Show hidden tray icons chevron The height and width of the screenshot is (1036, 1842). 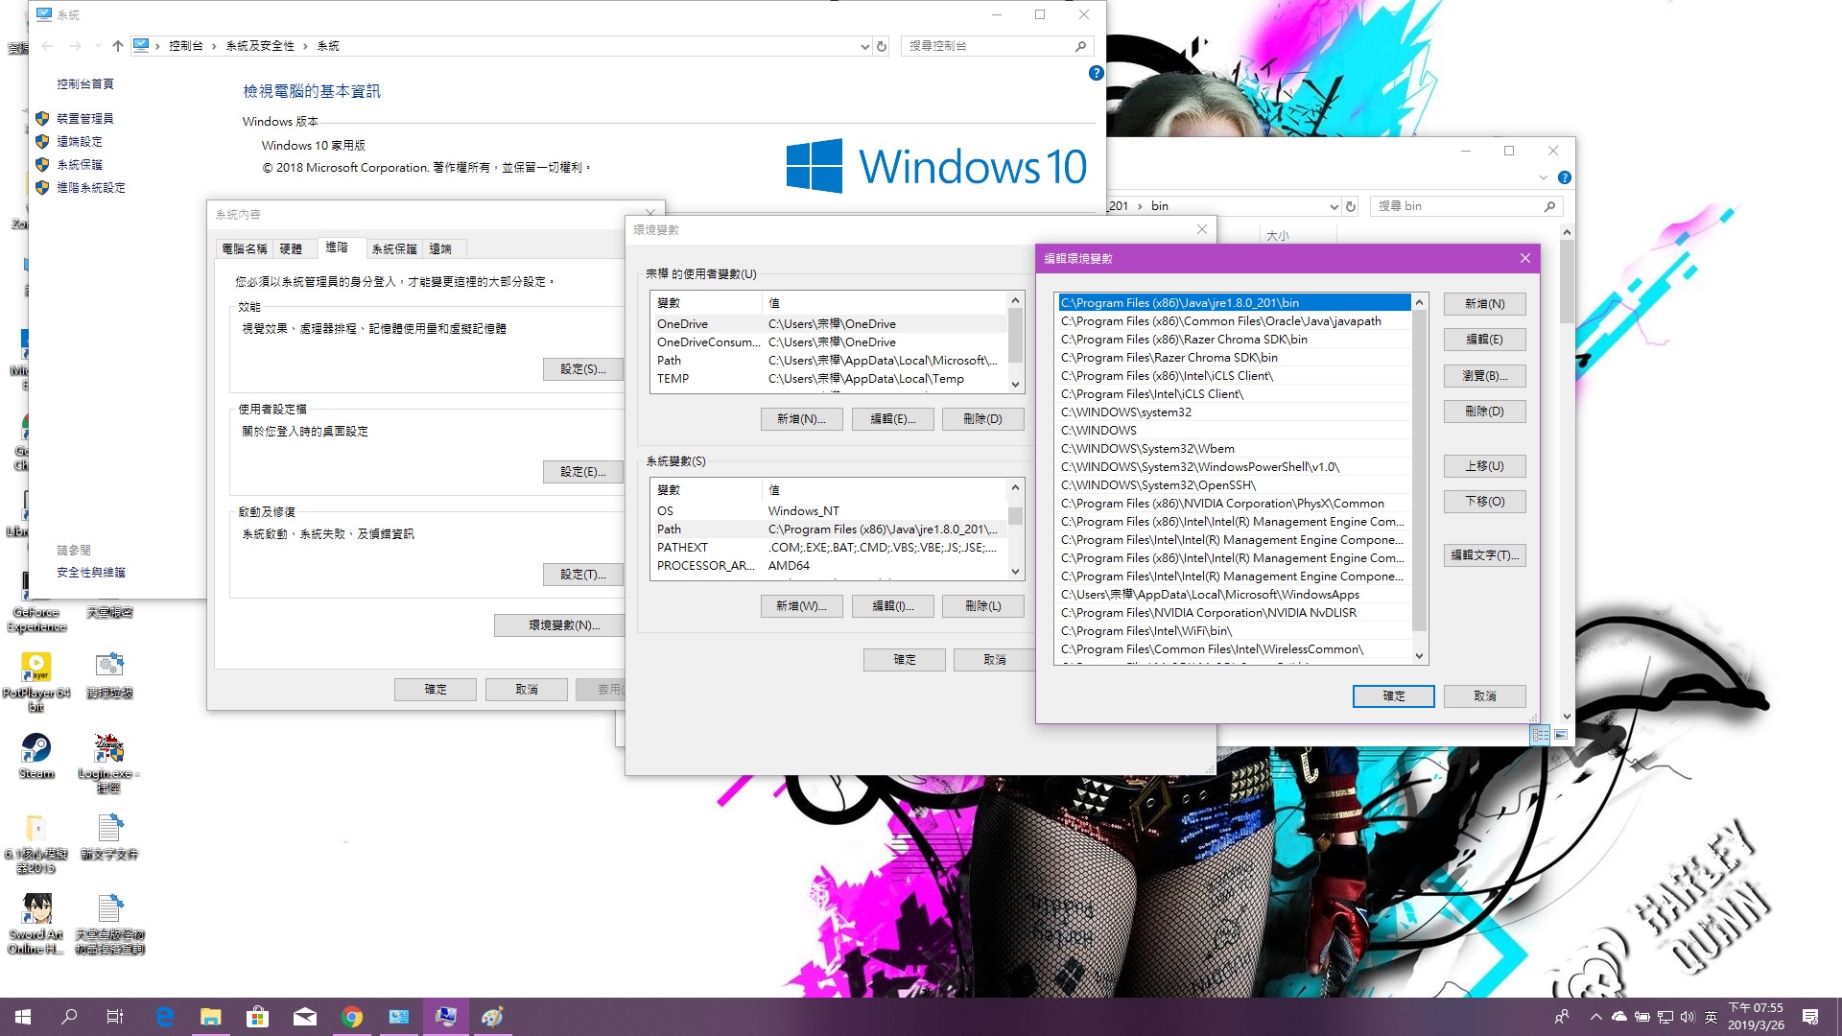click(1595, 1017)
